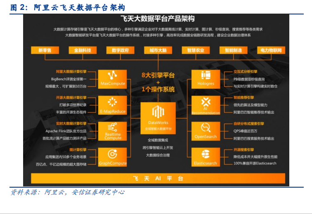Click the 飞天 AI 平台 bottom bar
312x214 pixels.
tap(158, 178)
